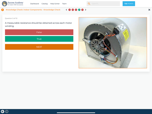Screen dimensions: 152x114
Task: Click the 'Question 5 of 10' text
Action: 11,18
